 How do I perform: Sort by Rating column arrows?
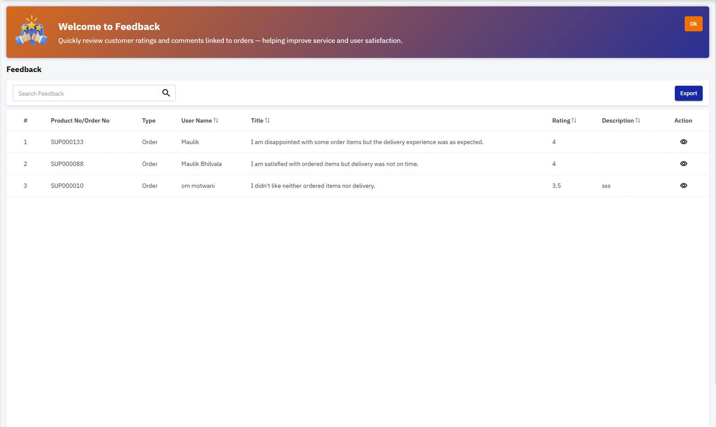[574, 120]
